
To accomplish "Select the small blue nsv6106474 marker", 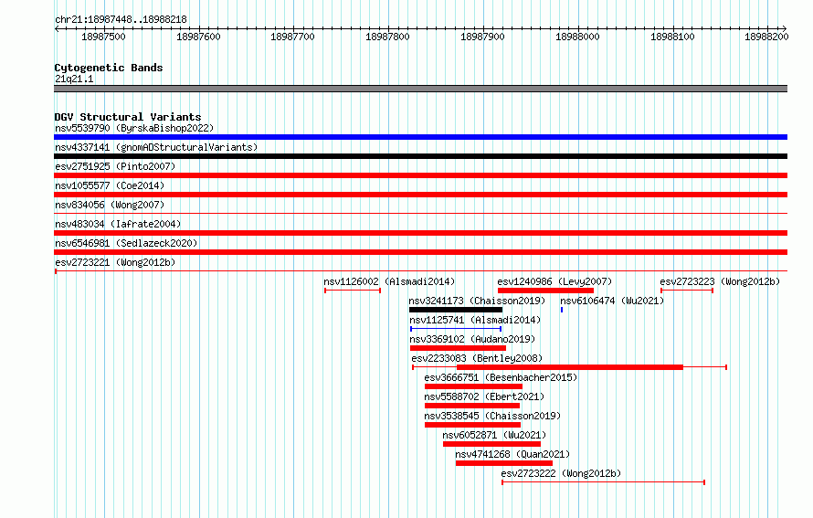I will pos(562,310).
